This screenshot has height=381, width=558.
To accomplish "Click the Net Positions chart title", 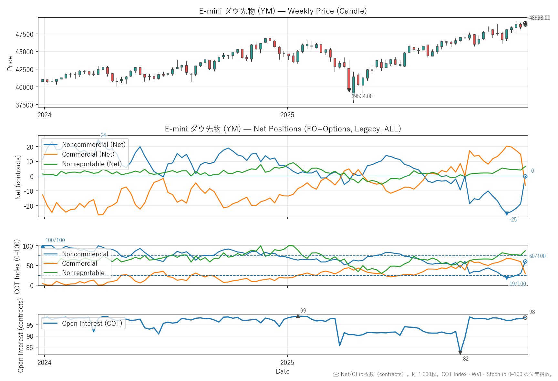I will (x=283, y=129).
